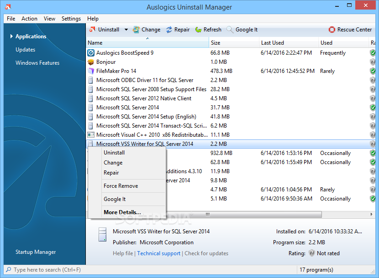Open the Technical support link
The width and height of the screenshot is (379, 278).
(x=159, y=253)
